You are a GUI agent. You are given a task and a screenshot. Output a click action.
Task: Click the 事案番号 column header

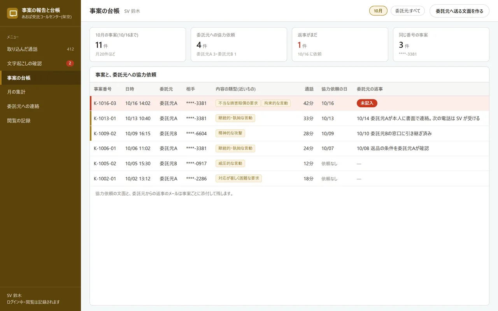(103, 89)
